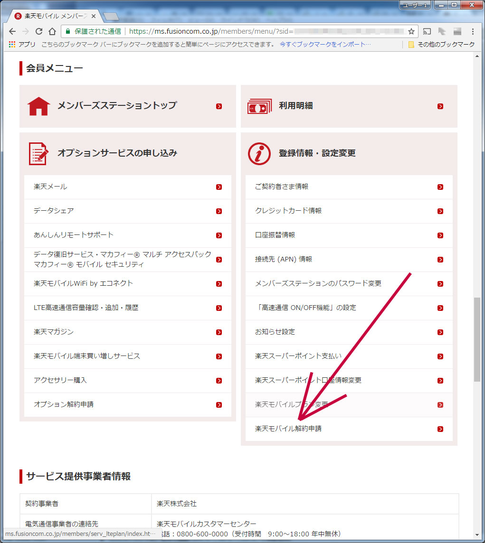Viewport: 485px width, 543px height.
Task: Go to browser home page icon
Action: [x=52, y=31]
